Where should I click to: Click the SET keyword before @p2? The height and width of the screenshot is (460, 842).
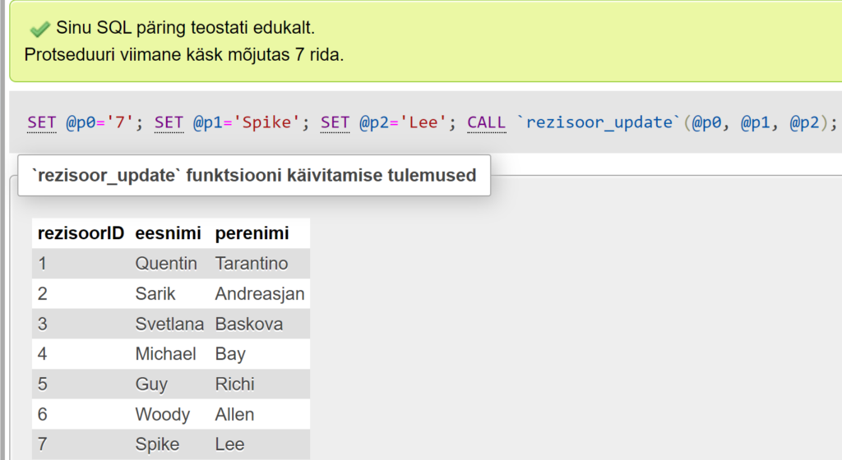pos(335,123)
